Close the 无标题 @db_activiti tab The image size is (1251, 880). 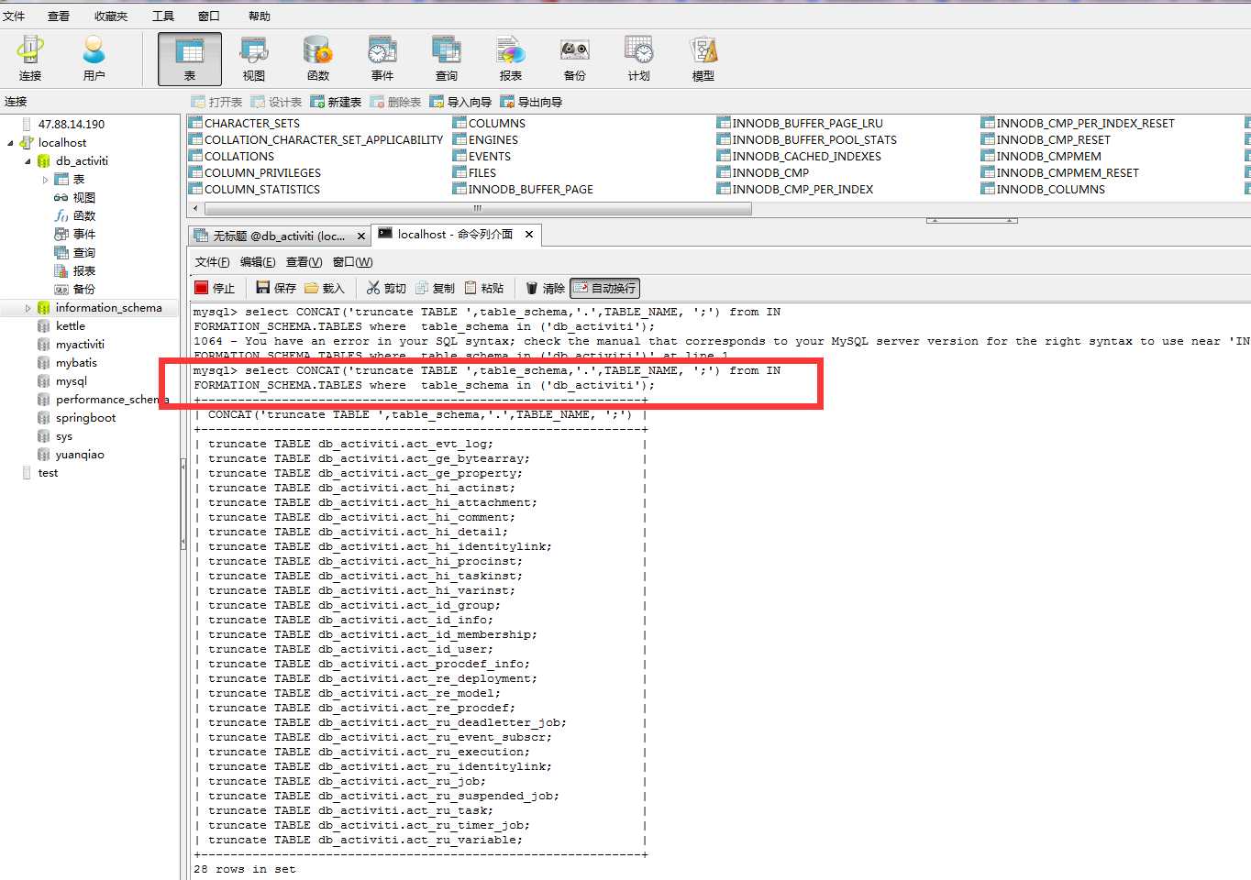pyautogui.click(x=361, y=236)
